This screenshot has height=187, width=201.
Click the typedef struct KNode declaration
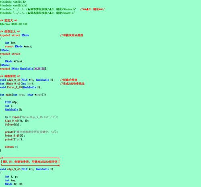click(14, 35)
